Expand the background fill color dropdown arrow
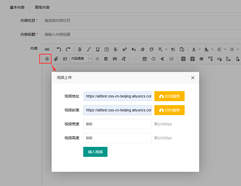Screen dimensions: 241x186 click(x=212, y=49)
